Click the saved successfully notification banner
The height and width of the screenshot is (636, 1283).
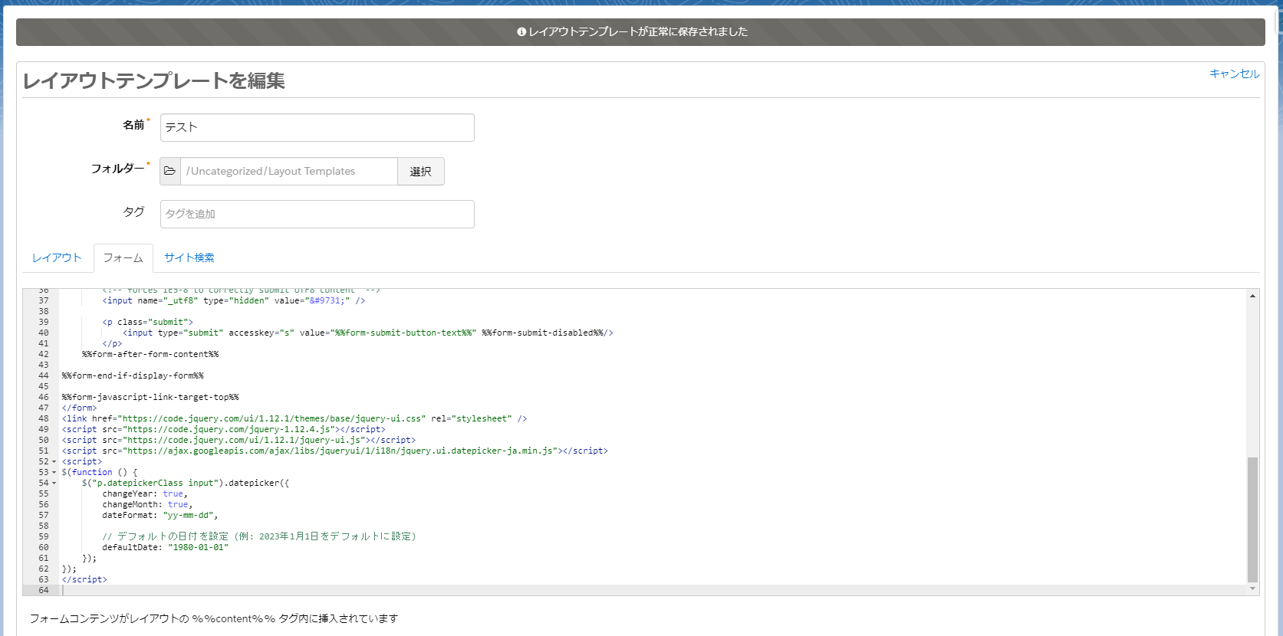coord(640,32)
